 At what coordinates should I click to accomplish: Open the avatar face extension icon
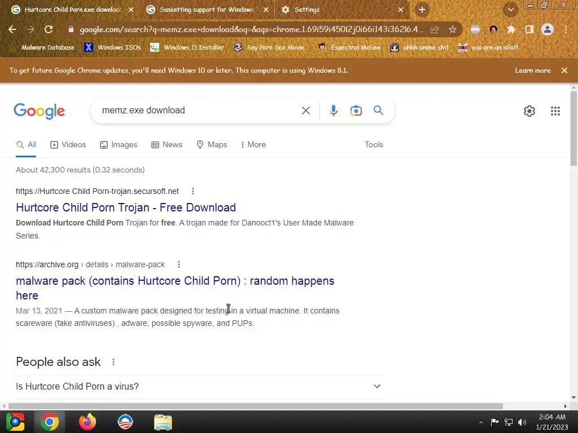pos(493,29)
